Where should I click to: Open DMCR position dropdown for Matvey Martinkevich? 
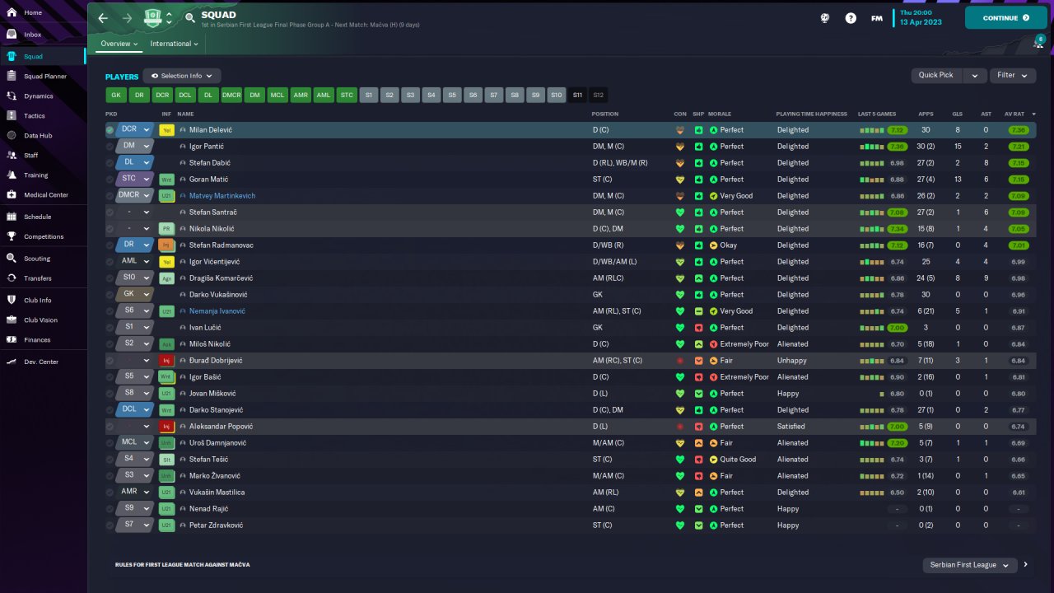click(135, 196)
